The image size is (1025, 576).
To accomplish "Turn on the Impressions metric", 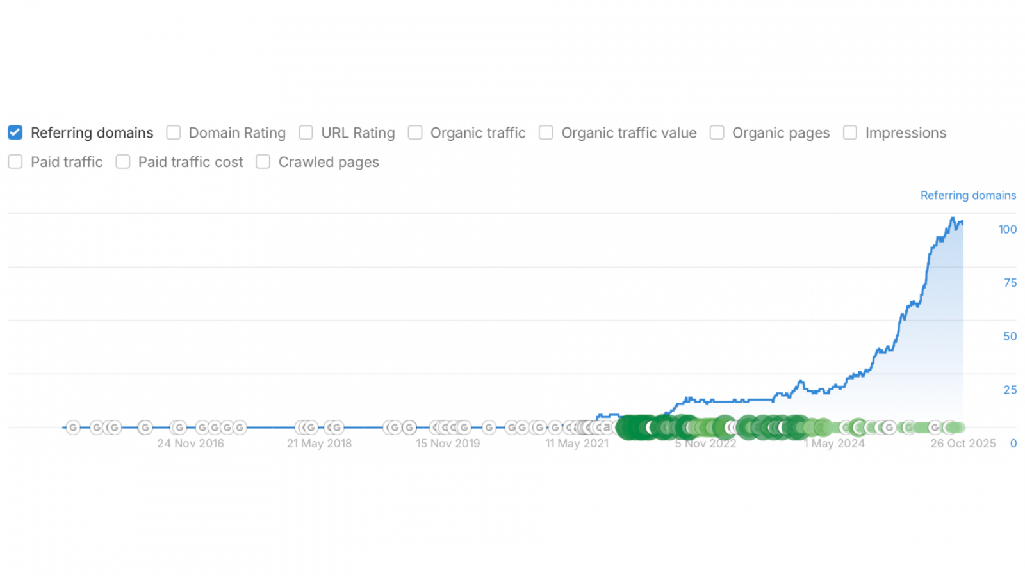I will coord(850,132).
